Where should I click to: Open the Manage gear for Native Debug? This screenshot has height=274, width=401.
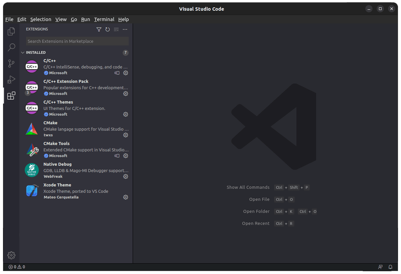pos(126,176)
